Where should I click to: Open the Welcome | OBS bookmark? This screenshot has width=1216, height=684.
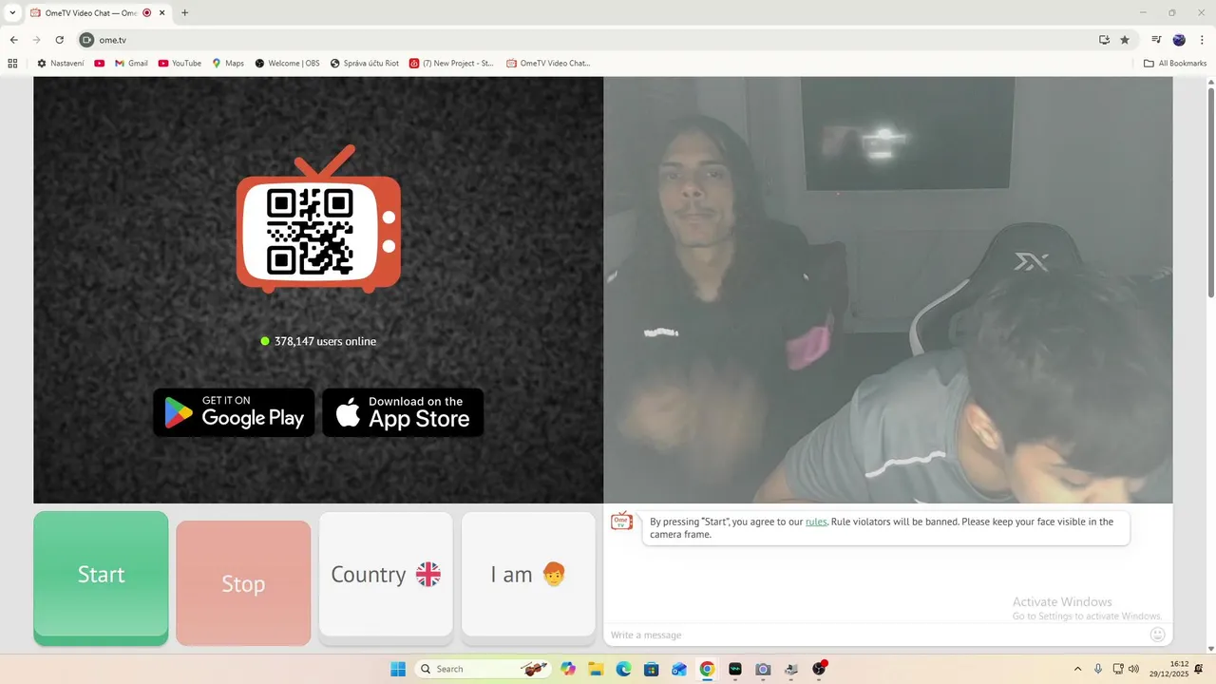point(287,64)
